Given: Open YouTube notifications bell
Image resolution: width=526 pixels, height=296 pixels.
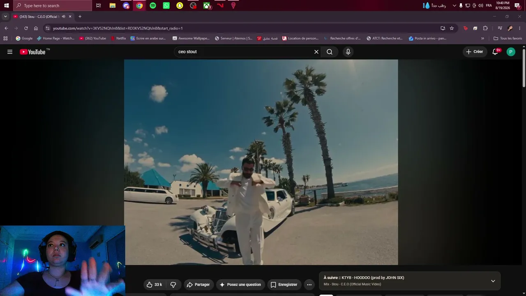Looking at the screenshot, I should (x=495, y=52).
